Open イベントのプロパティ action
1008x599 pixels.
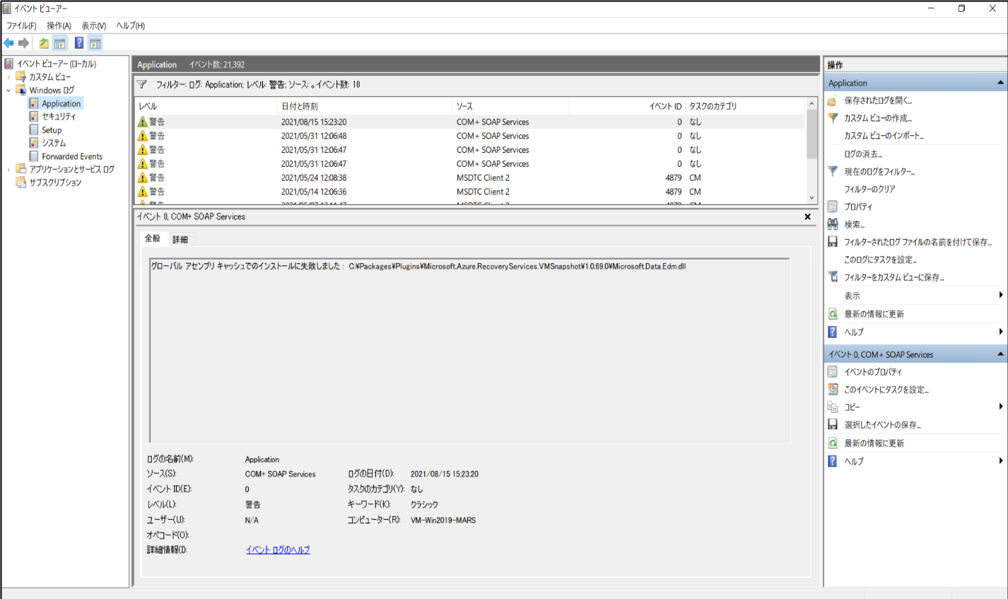pos(873,372)
